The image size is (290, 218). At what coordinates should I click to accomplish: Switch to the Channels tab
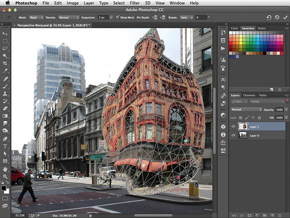pyautogui.click(x=249, y=95)
